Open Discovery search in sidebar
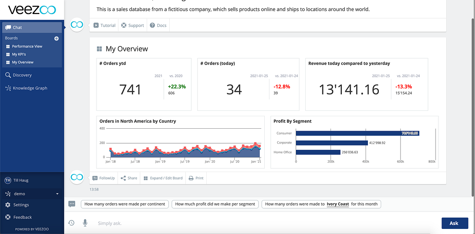The height and width of the screenshot is (234, 475). click(18, 75)
